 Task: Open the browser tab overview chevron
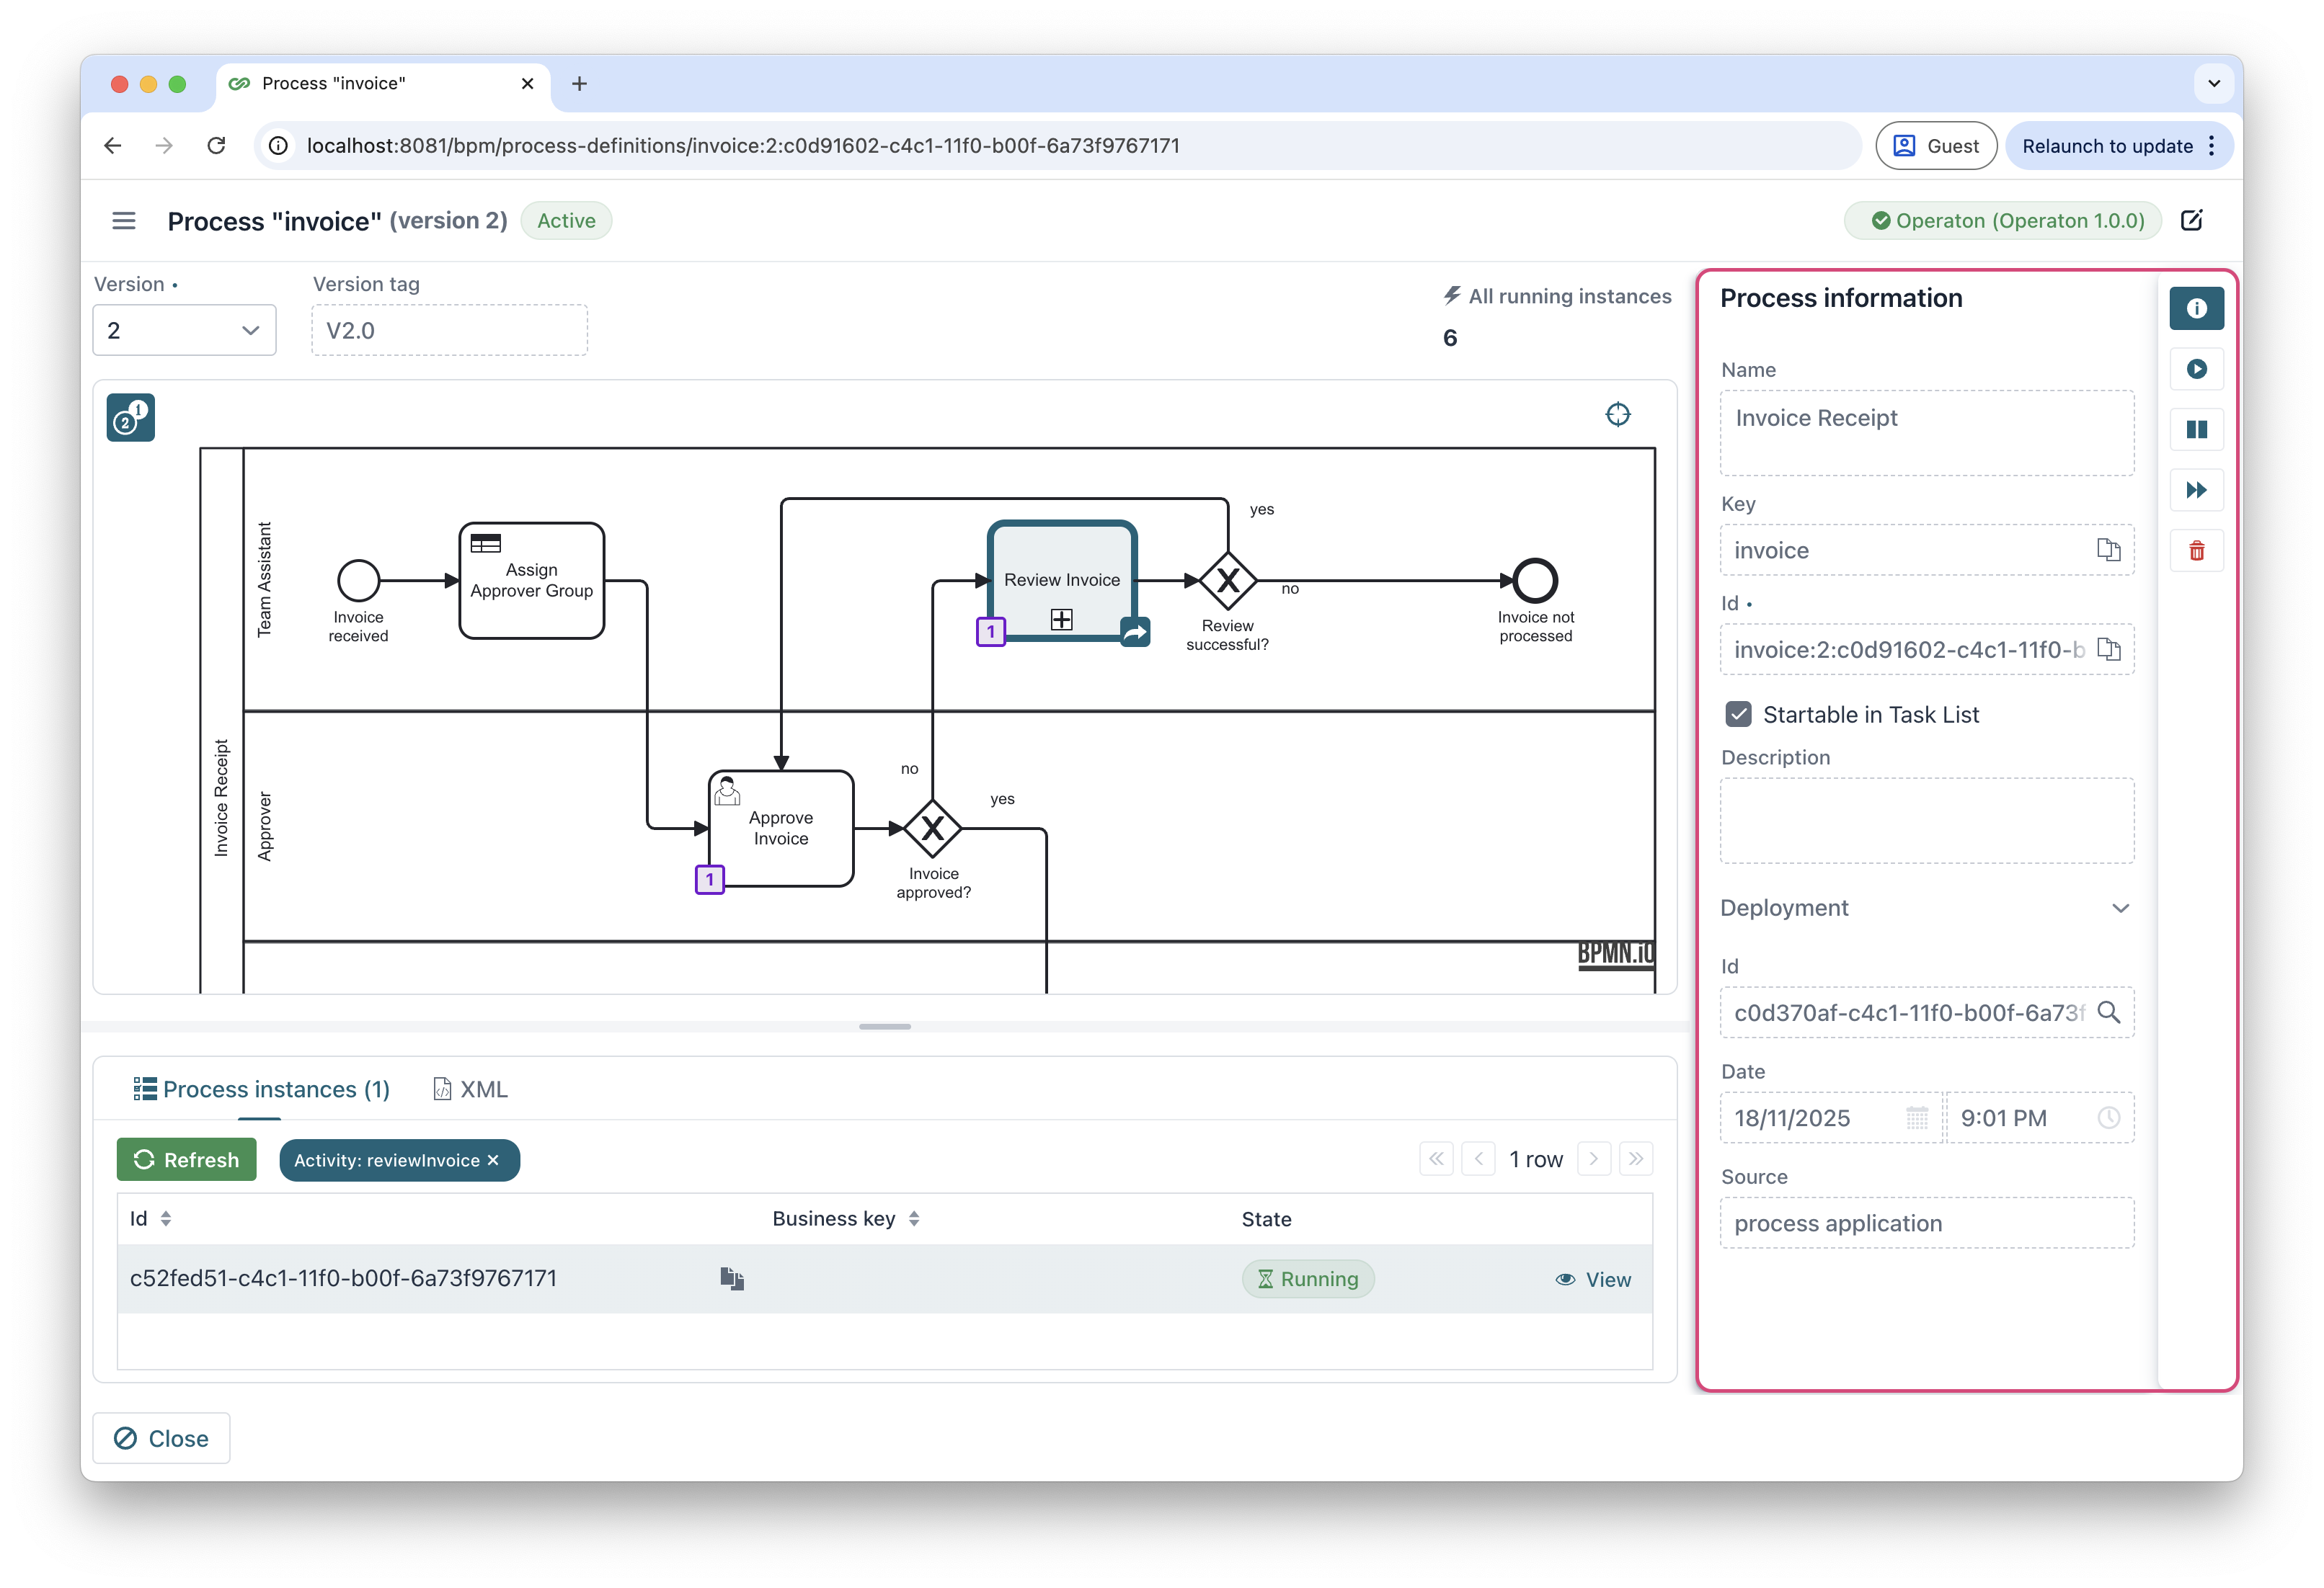2214,84
